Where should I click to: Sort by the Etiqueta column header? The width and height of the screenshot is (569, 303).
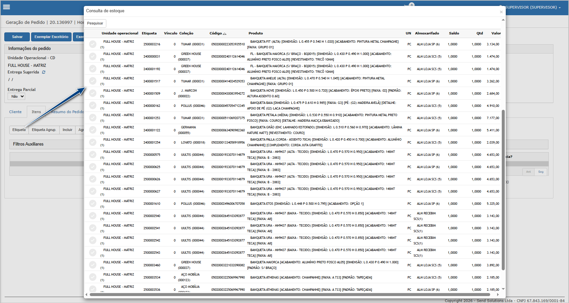coord(149,33)
